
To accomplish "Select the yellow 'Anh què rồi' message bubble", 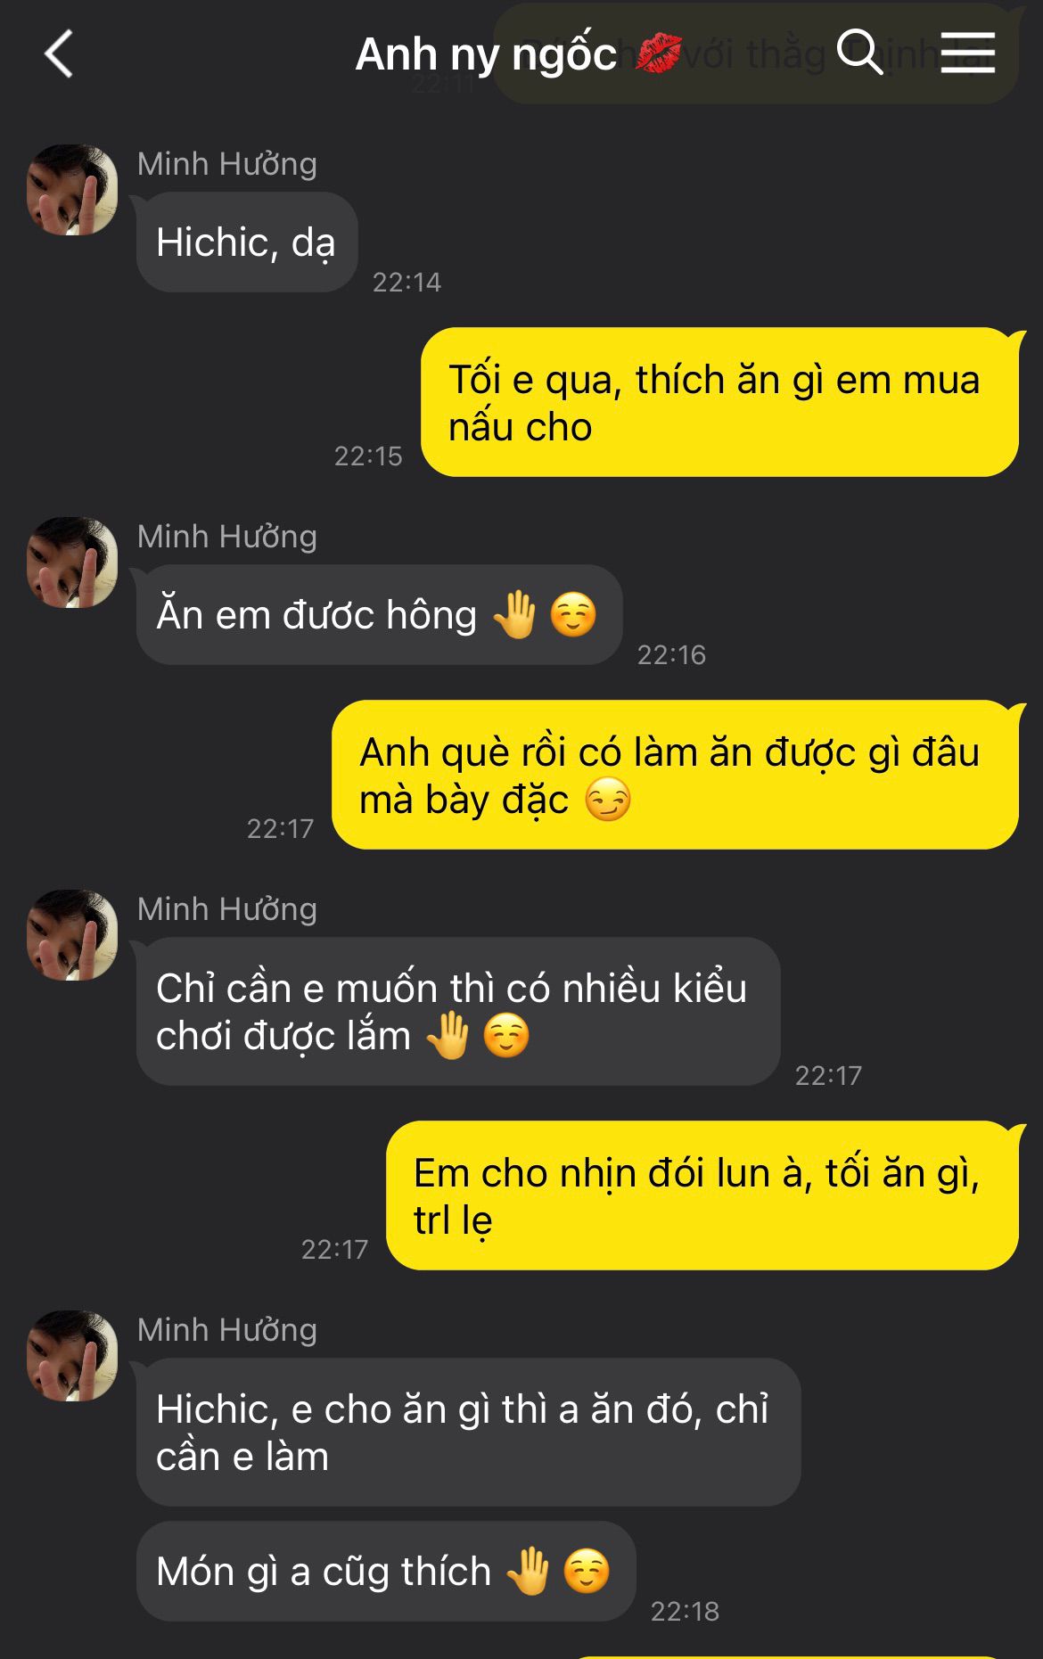I will 675,775.
